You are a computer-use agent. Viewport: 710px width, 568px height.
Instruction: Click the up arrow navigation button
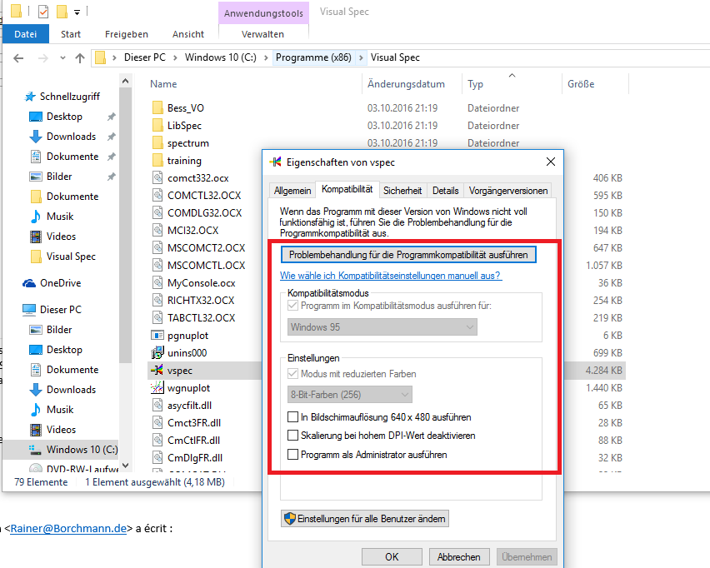click(x=80, y=57)
